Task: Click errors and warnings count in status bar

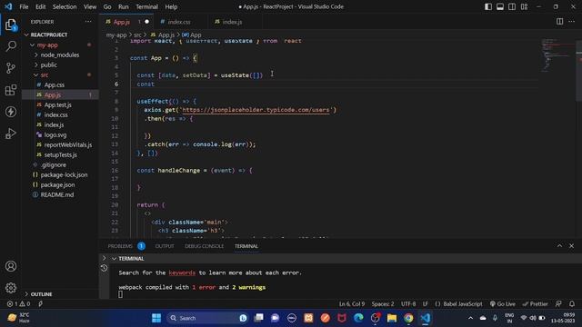Action: point(18,303)
